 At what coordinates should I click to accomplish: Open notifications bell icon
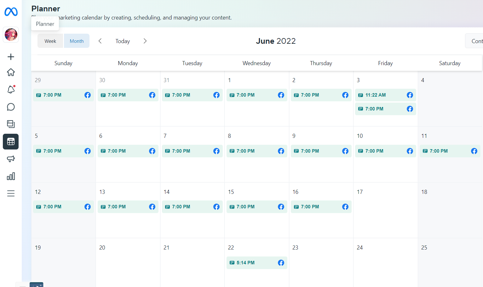pyautogui.click(x=11, y=90)
